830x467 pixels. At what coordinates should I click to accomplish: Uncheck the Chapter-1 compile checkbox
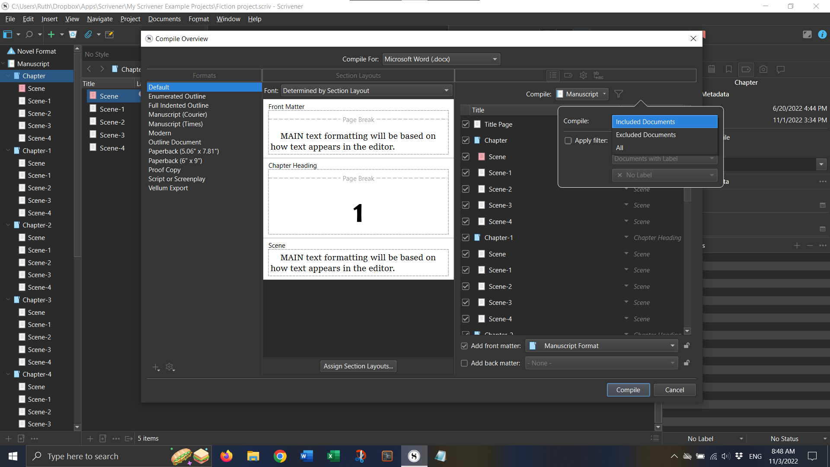[x=466, y=237]
